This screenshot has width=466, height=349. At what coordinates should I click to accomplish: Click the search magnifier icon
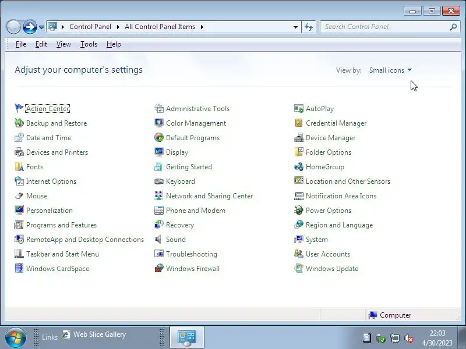(x=453, y=27)
